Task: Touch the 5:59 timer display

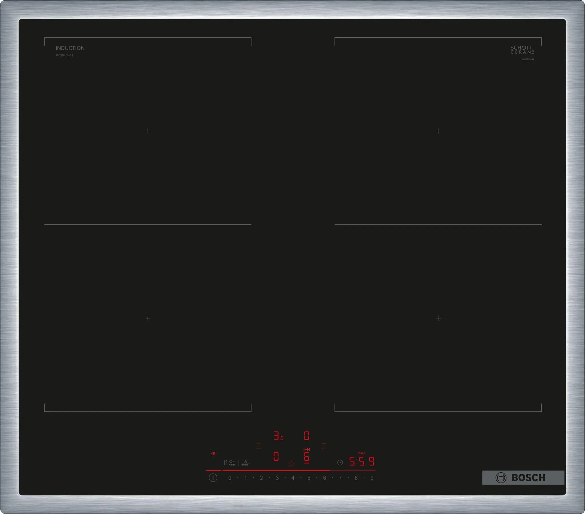Action: (x=361, y=461)
